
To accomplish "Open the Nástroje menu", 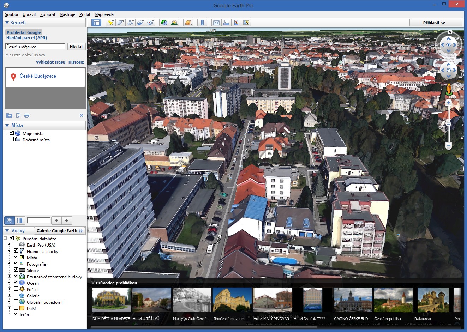I will click(67, 14).
